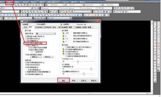Toggle 显示可打印区域 checkbox
The height and width of the screenshot is (97, 161).
pyautogui.click(x=26, y=65)
